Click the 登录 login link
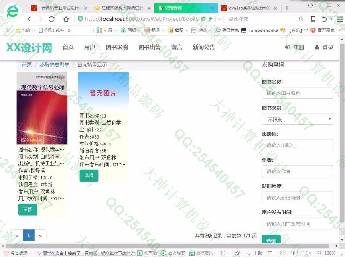This screenshot has height=257, width=345. [324, 47]
